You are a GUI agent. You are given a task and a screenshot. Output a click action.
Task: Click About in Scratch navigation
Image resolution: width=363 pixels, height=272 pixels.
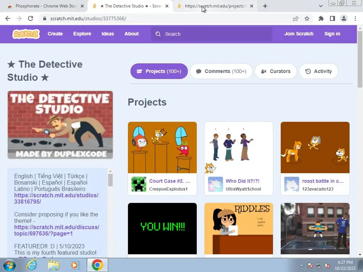132,34
